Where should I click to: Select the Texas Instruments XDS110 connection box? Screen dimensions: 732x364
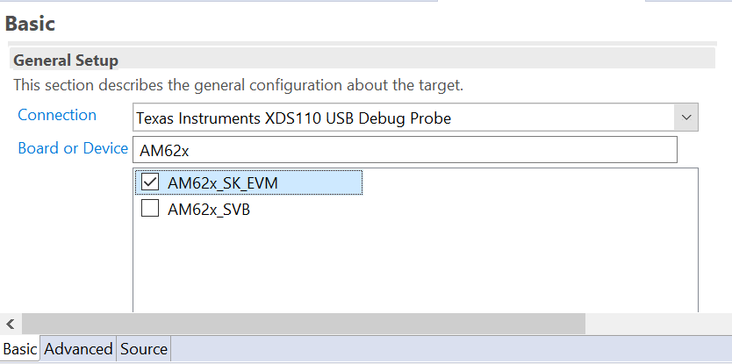pyautogui.click(x=402, y=117)
